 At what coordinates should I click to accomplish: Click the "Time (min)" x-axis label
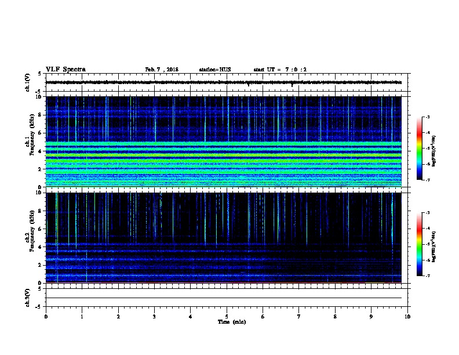(232, 322)
